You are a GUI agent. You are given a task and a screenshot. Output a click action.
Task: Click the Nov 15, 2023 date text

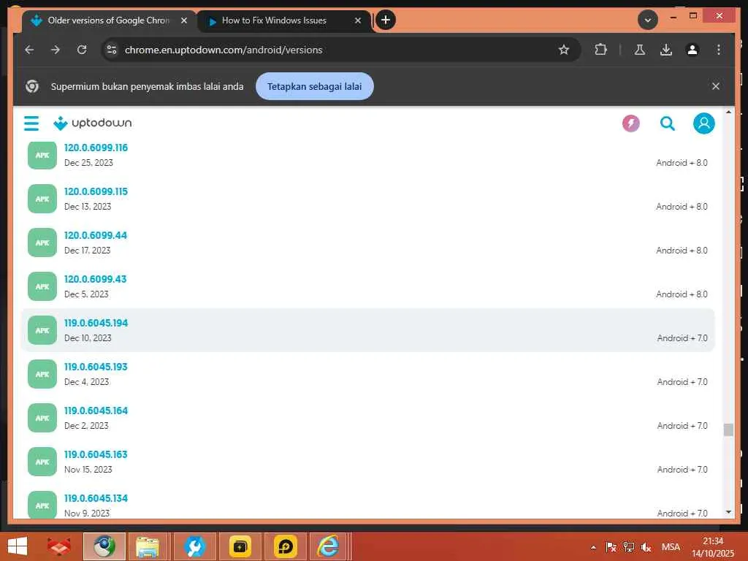pos(88,470)
